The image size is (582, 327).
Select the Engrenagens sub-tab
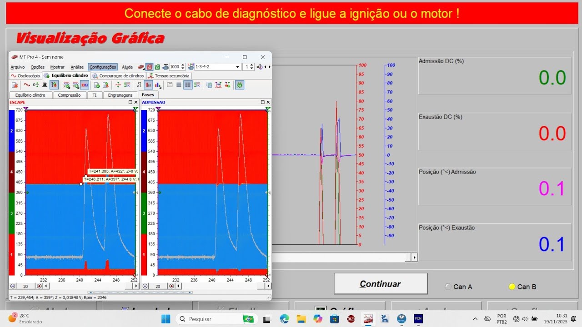click(120, 95)
